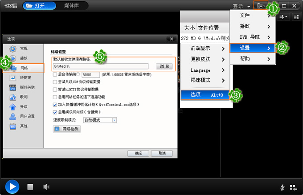Viewport: 303px width, 195px height.
Task: Expand the Language submenu
Action: click(x=205, y=70)
